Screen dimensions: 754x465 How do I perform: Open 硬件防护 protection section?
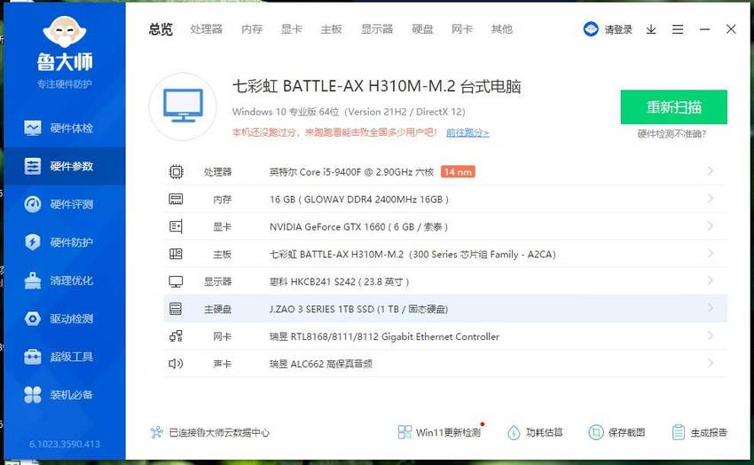65,242
